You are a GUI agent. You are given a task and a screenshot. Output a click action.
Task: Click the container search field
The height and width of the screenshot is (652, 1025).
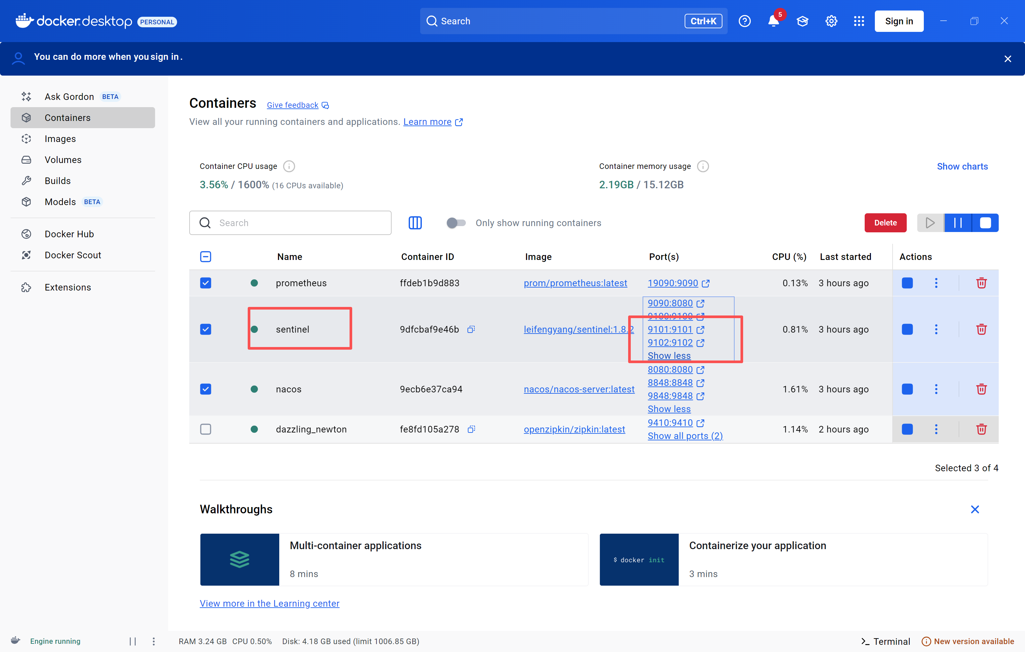[290, 223]
